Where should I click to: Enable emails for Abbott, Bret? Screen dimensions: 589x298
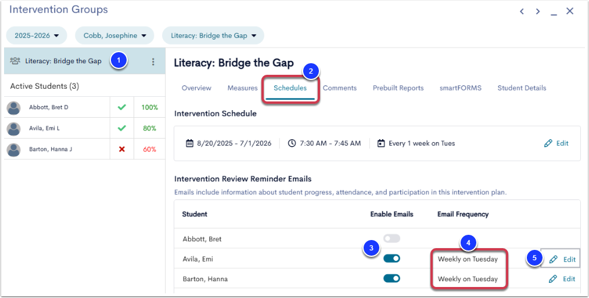[x=392, y=238]
